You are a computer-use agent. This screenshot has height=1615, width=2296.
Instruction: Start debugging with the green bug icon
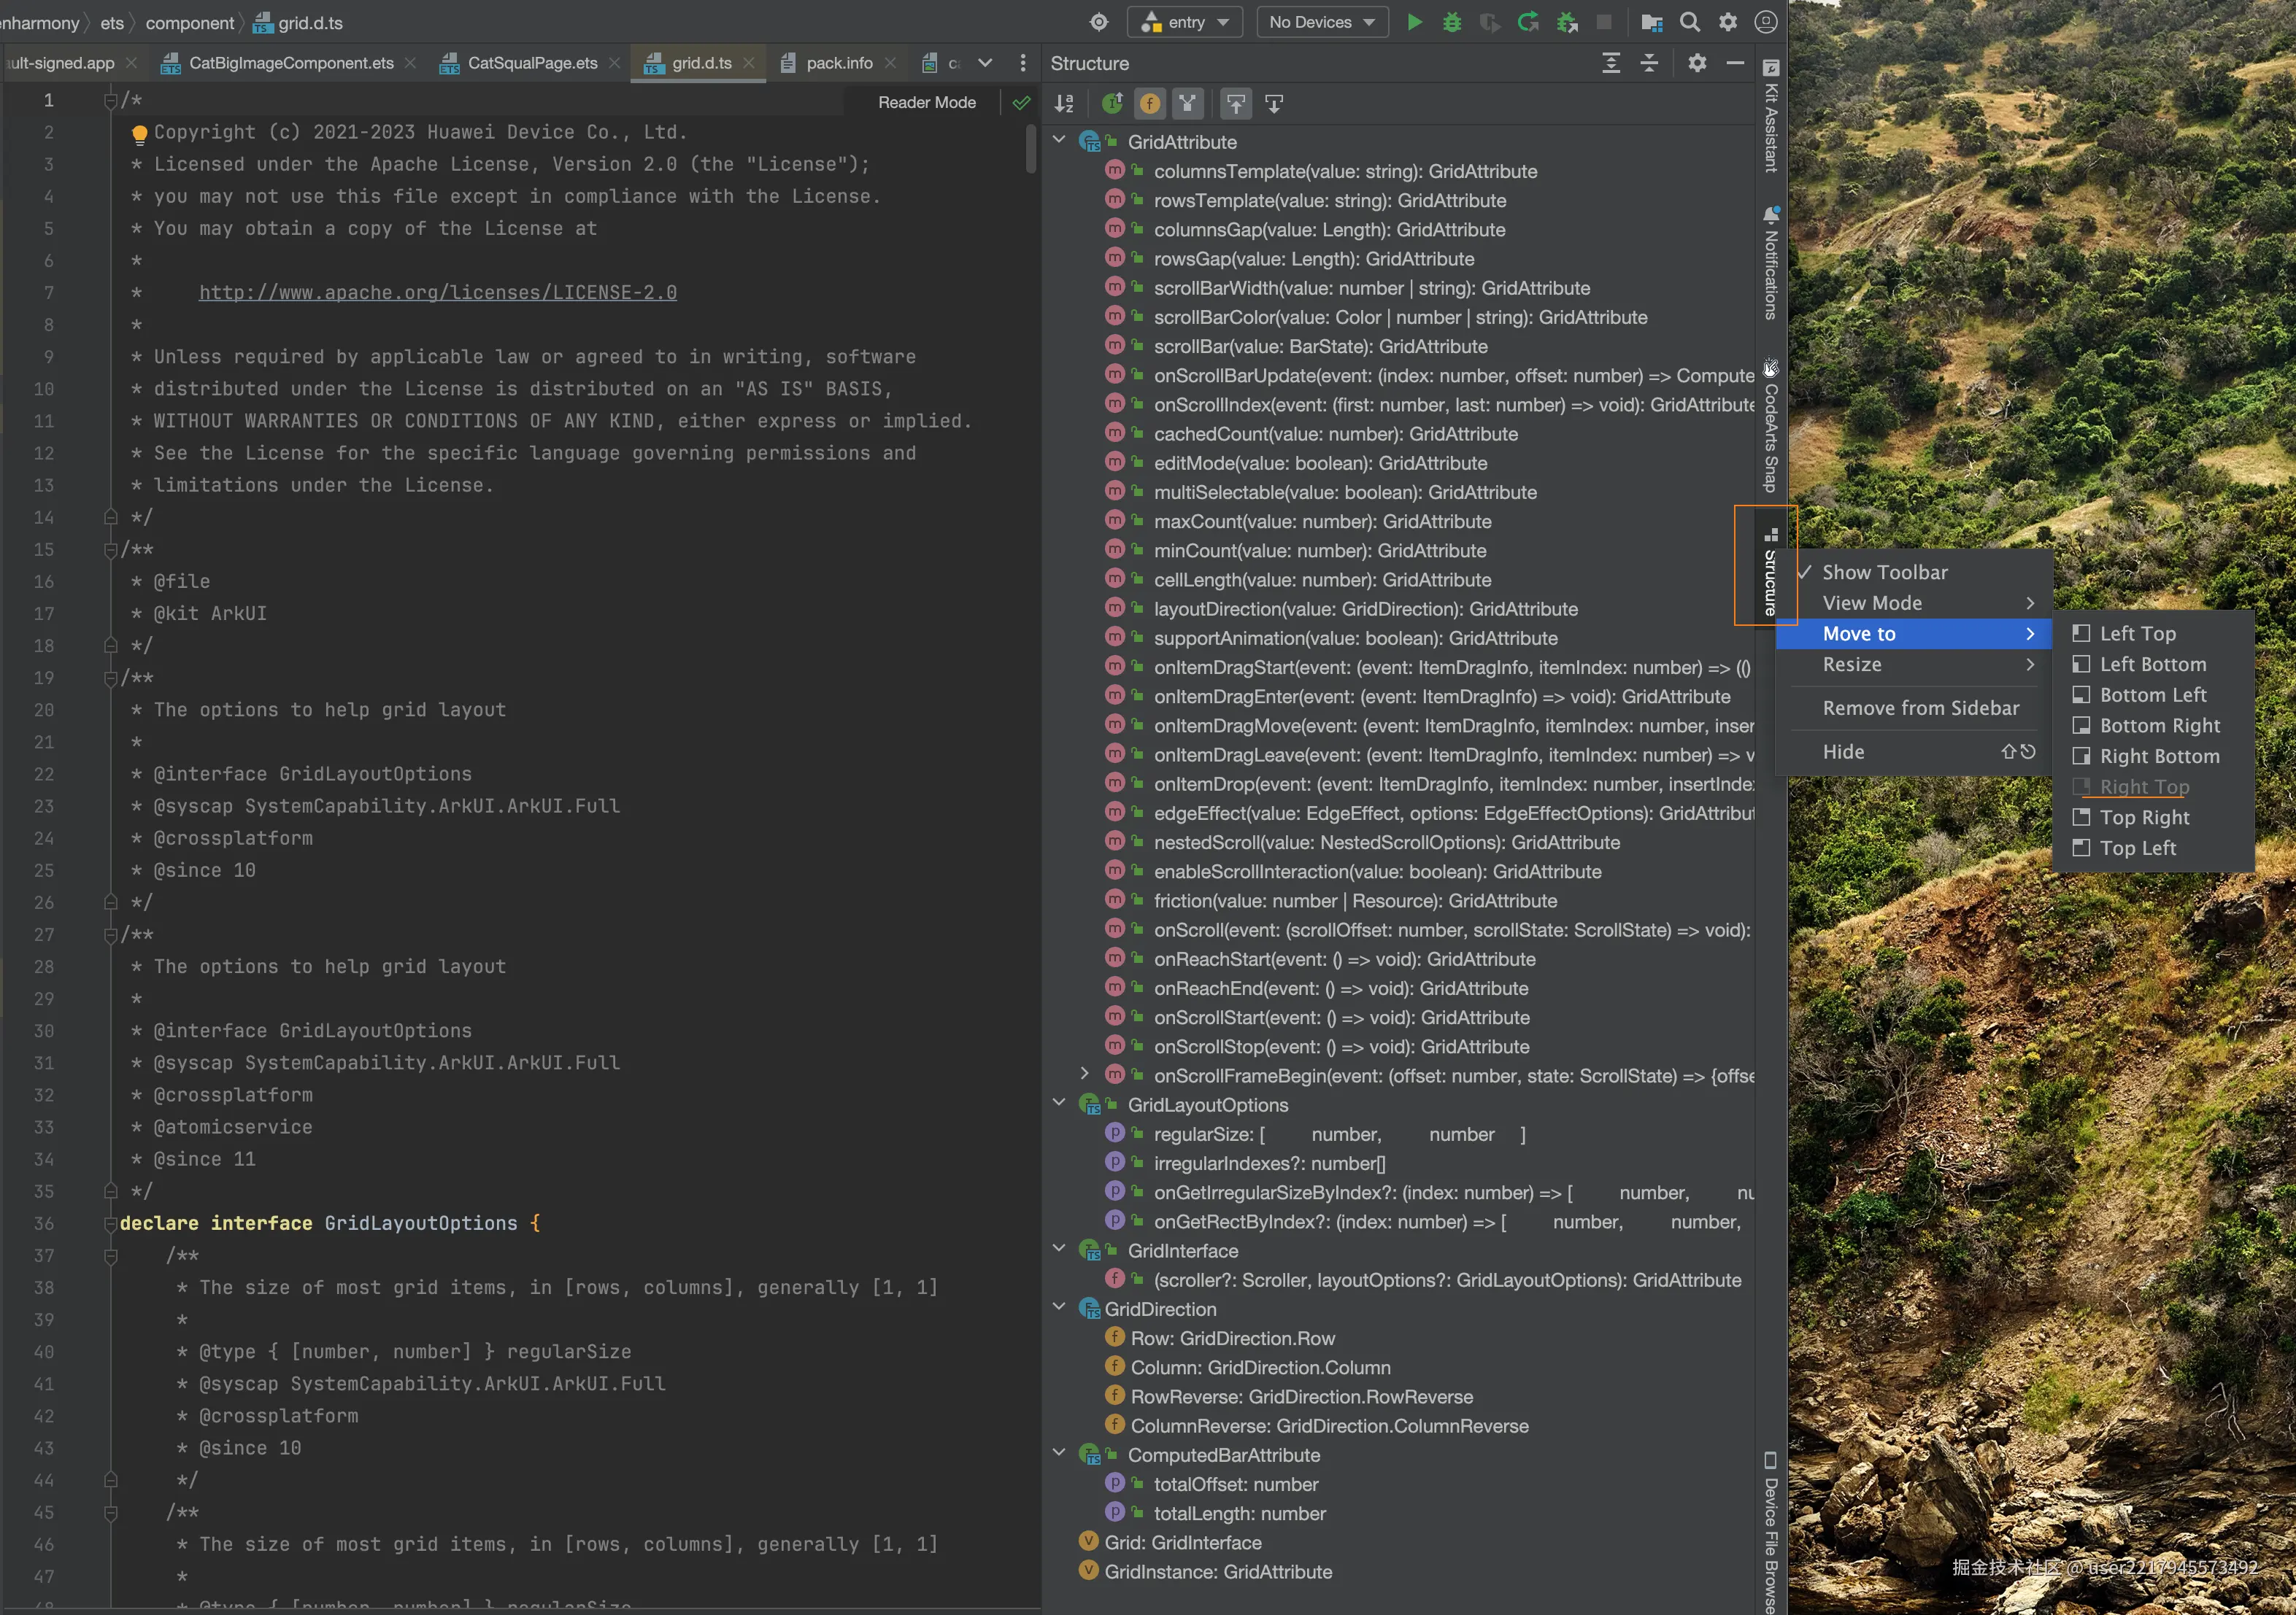coord(1452,22)
